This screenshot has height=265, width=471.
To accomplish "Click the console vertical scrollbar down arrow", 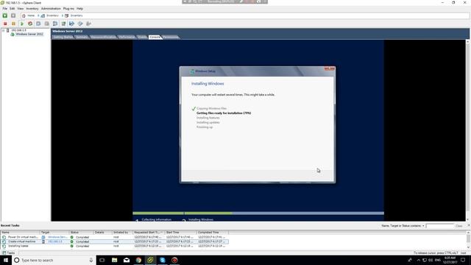I will click(x=468, y=219).
